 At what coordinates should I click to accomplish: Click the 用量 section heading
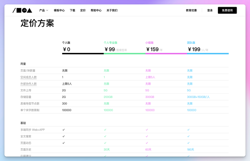pos(23,64)
